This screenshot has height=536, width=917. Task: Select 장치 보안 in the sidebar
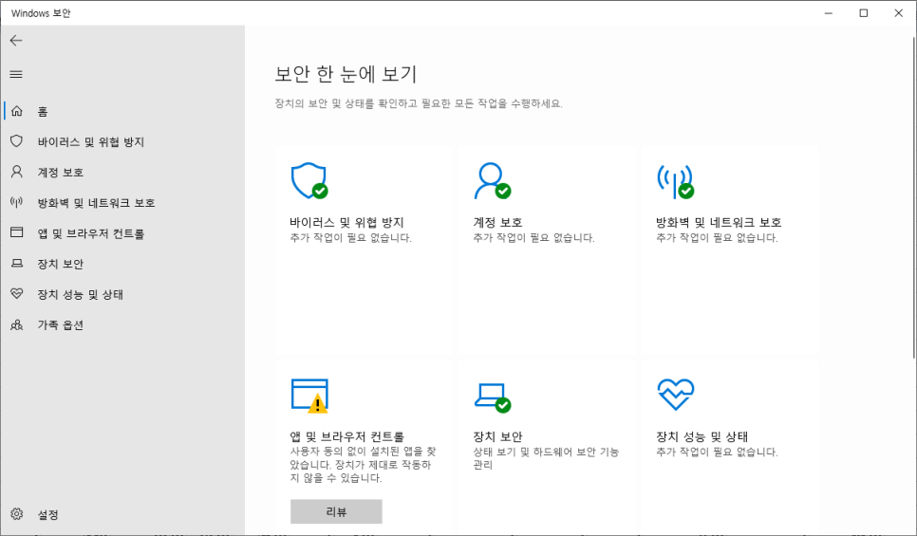(x=60, y=264)
